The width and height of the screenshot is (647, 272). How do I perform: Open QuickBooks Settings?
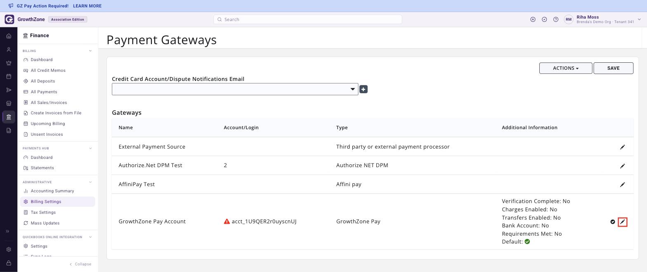pyautogui.click(x=39, y=246)
